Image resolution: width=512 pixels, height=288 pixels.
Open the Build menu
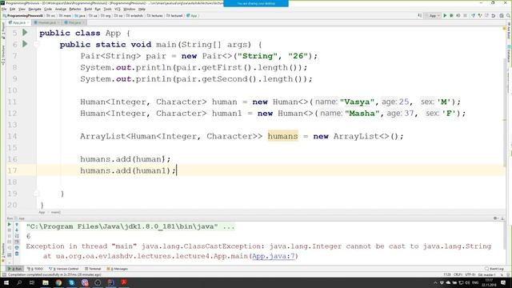click(x=88, y=9)
